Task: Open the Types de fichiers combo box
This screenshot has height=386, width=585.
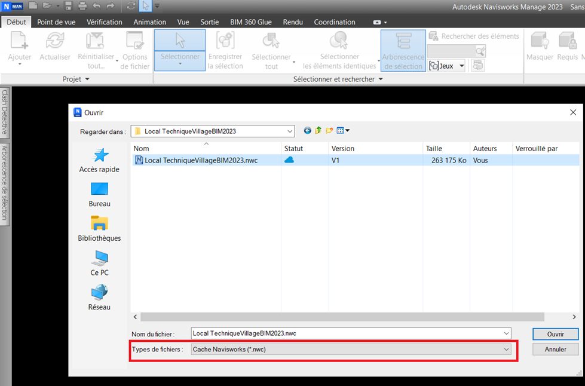Action: pyautogui.click(x=351, y=350)
